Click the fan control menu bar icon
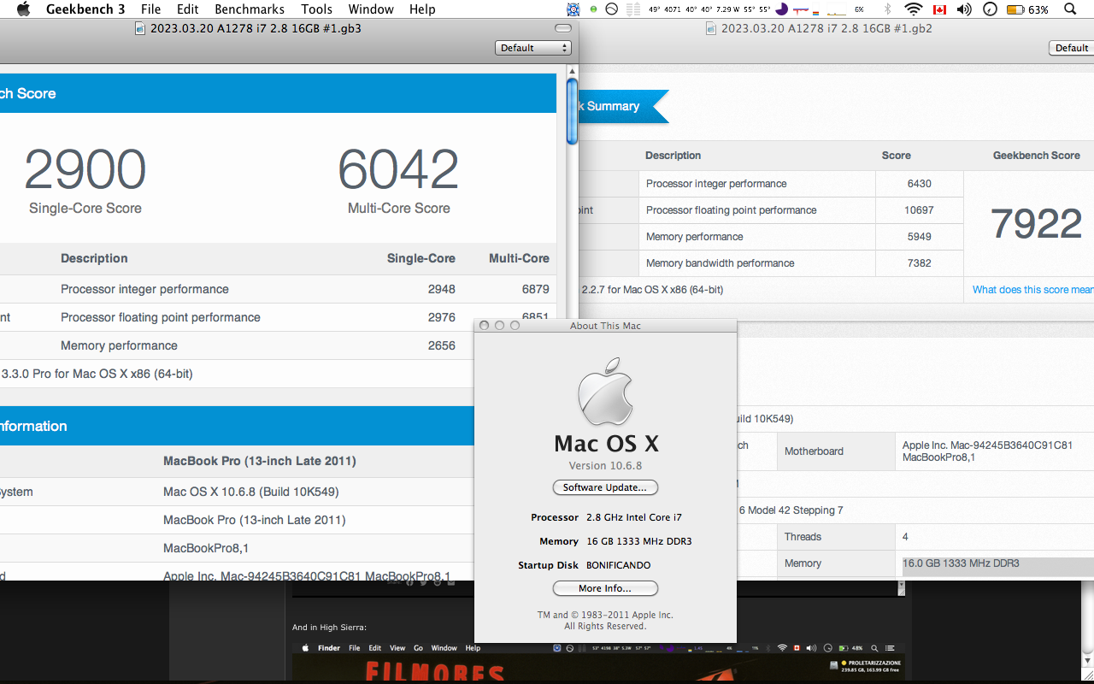 point(573,9)
